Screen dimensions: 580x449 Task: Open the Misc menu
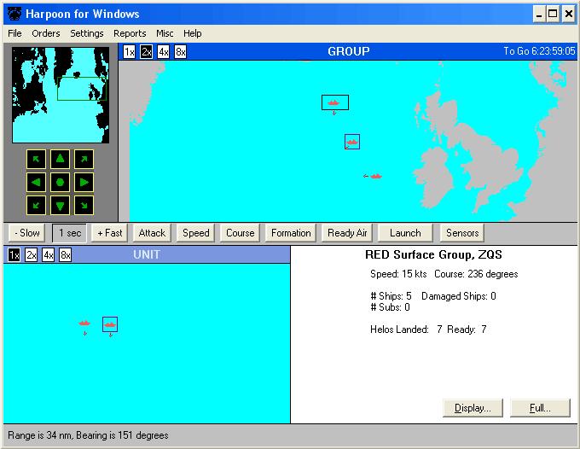165,33
